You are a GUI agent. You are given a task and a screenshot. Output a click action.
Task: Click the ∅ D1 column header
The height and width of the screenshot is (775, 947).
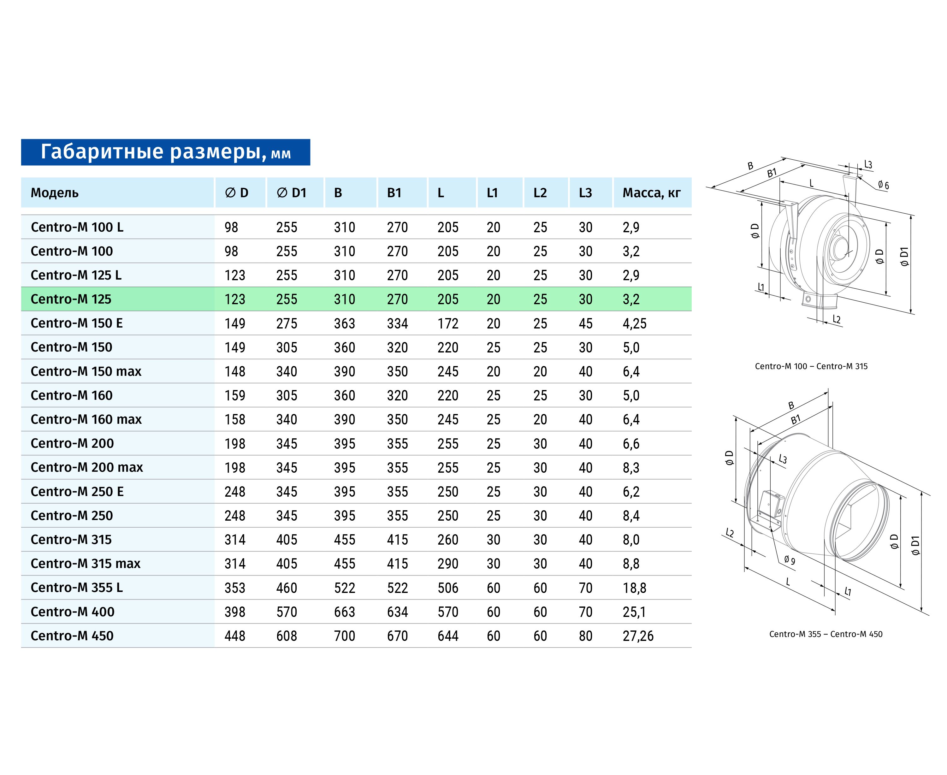(x=291, y=193)
